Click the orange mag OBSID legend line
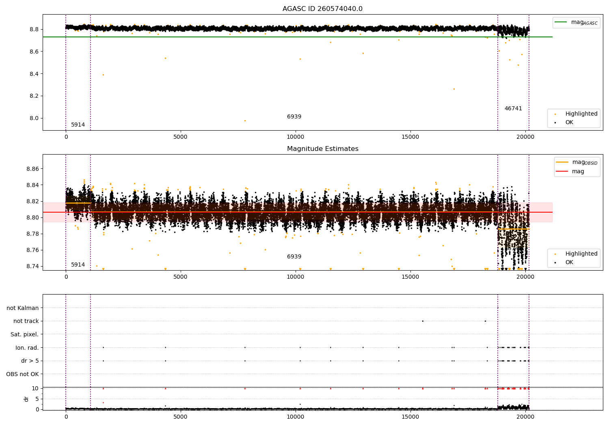 coord(562,162)
